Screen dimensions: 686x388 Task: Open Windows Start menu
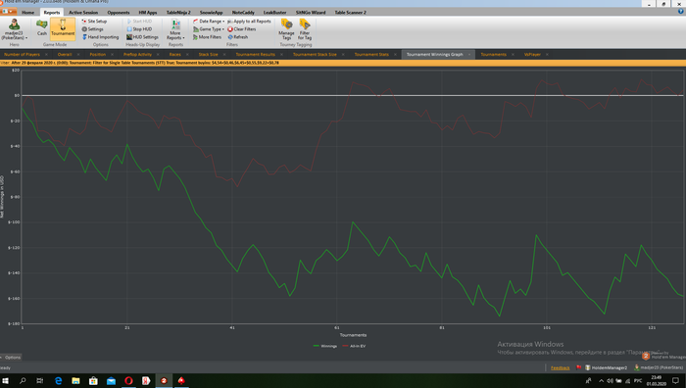6,380
